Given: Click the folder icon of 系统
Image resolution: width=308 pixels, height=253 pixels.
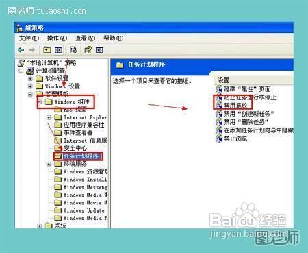Looking at the screenshot, I should 49,226.
